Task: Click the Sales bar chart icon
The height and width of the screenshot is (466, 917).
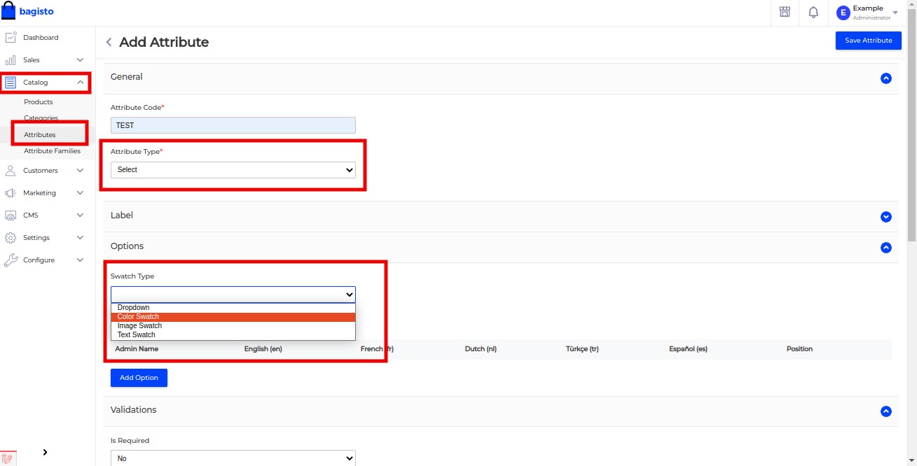Action: [x=11, y=60]
